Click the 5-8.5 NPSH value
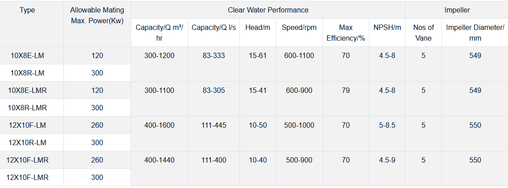Screen dimensions: 508x188 tap(387, 125)
